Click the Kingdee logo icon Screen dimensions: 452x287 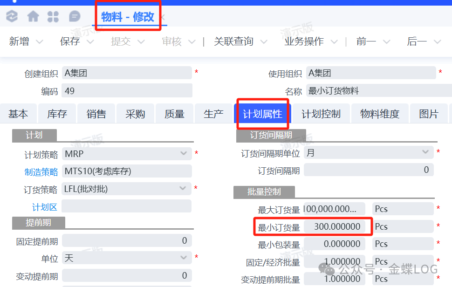click(x=12, y=17)
